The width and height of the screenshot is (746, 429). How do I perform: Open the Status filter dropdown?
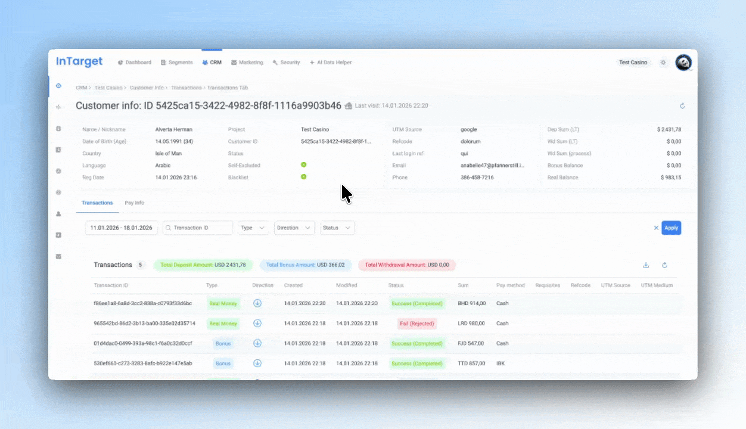click(337, 228)
